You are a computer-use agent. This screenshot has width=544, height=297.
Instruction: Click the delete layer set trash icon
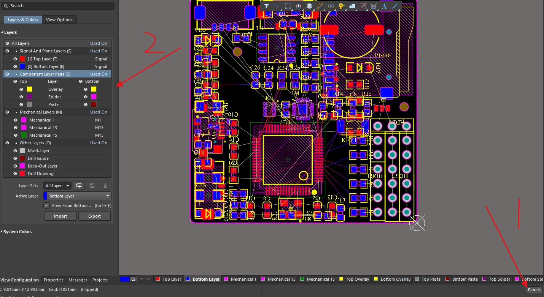tap(105, 186)
